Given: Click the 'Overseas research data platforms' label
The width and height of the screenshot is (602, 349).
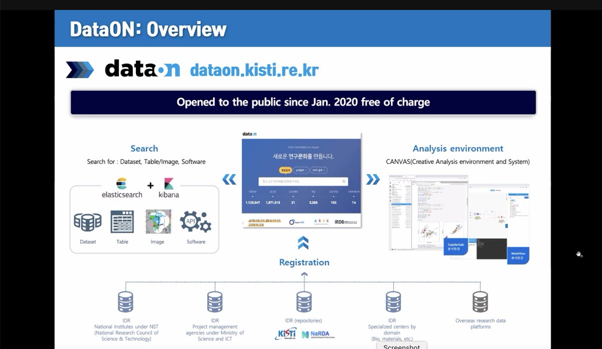Looking at the screenshot, I should click(x=481, y=323).
